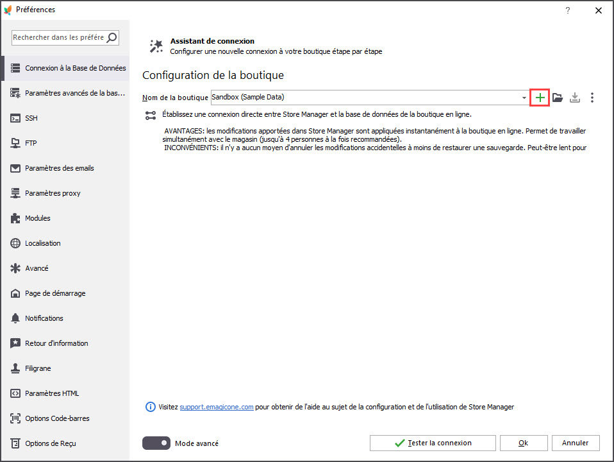
Task: Click the green plus add-store icon
Action: pyautogui.click(x=540, y=98)
